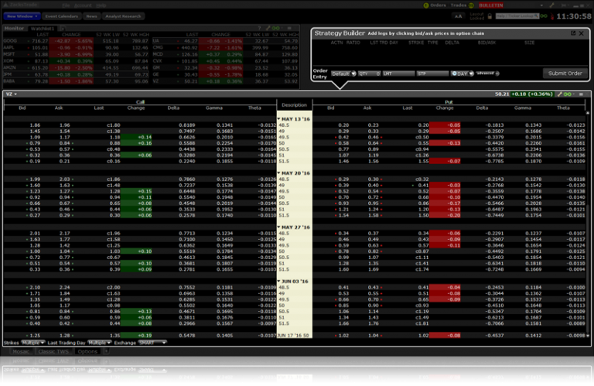Select the BABA row in the watchlist

[75, 81]
